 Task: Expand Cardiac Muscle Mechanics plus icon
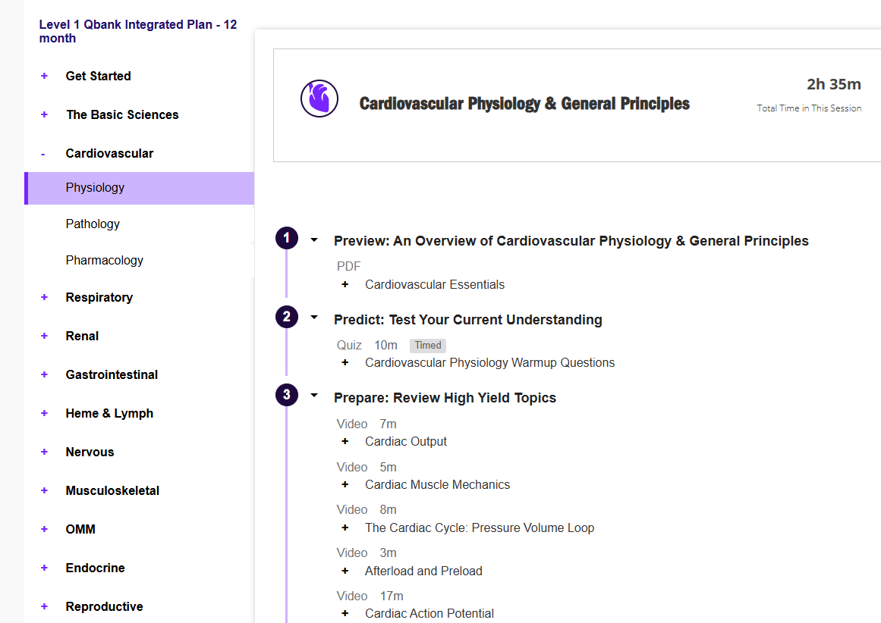point(345,485)
